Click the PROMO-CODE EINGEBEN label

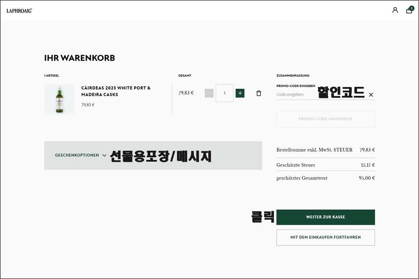tap(296, 86)
